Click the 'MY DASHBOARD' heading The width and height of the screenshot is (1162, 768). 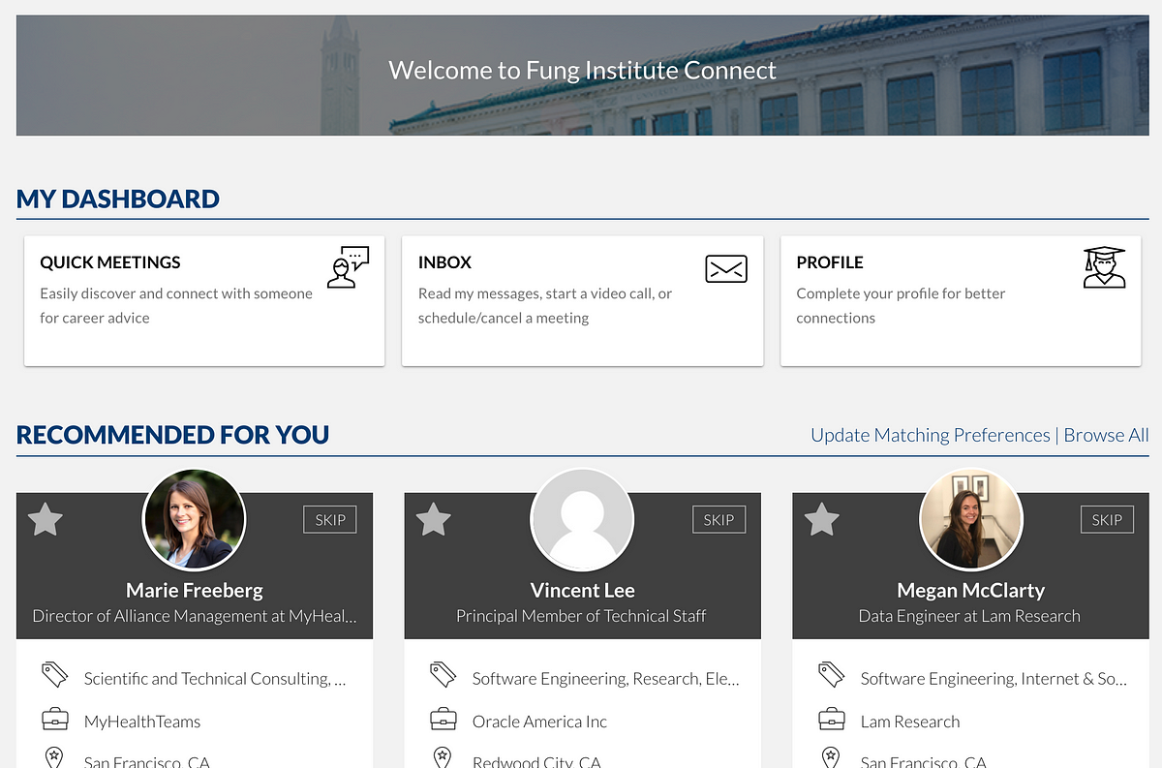[118, 200]
